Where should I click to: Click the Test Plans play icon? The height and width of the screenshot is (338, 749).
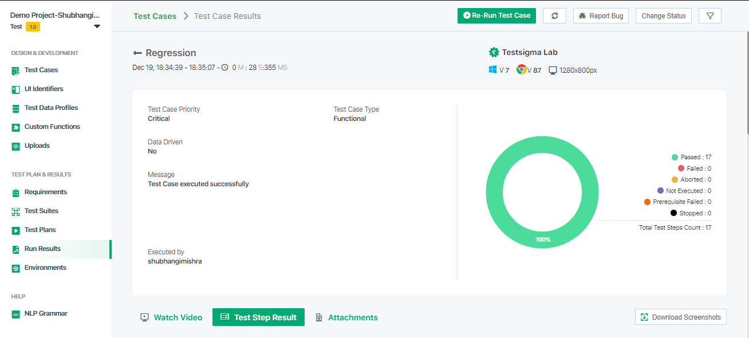pyautogui.click(x=16, y=230)
